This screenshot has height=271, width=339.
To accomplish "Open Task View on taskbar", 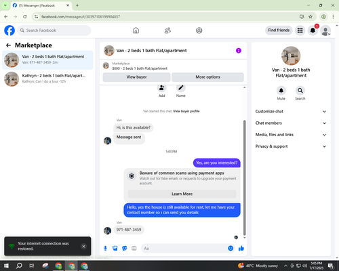I will 32,266.
